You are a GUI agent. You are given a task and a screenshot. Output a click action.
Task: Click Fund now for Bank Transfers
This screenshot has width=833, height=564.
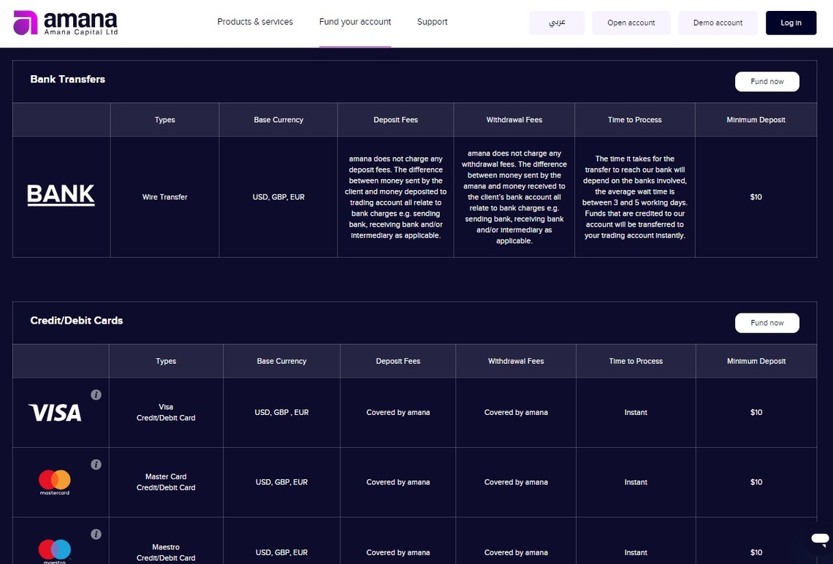[767, 82]
